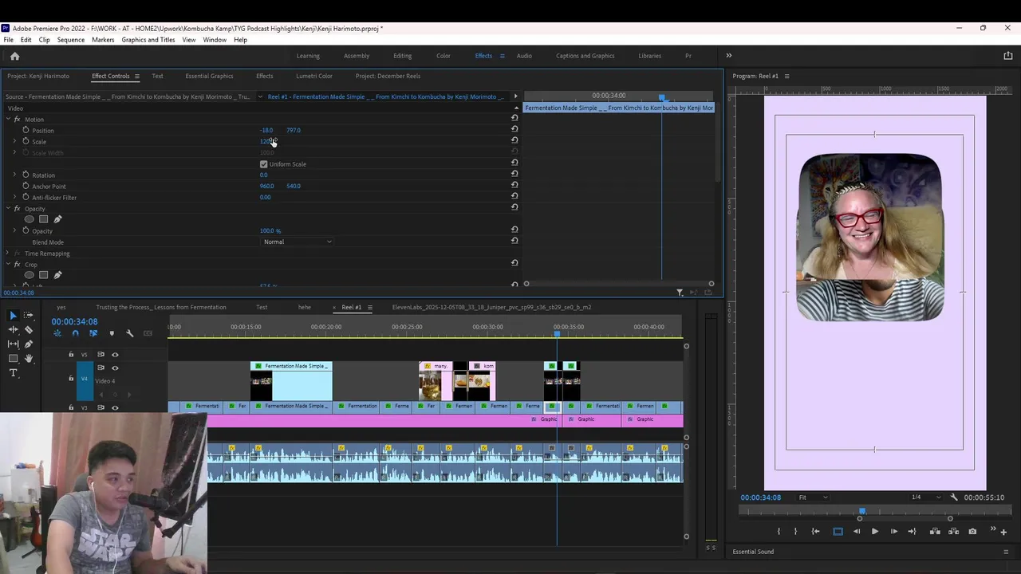Expand the Rotation property
Viewport: 1021px width, 574px height.
pyautogui.click(x=14, y=175)
